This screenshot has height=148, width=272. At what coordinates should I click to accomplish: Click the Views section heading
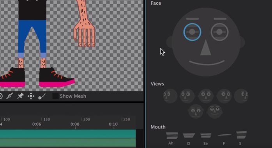point(157,84)
